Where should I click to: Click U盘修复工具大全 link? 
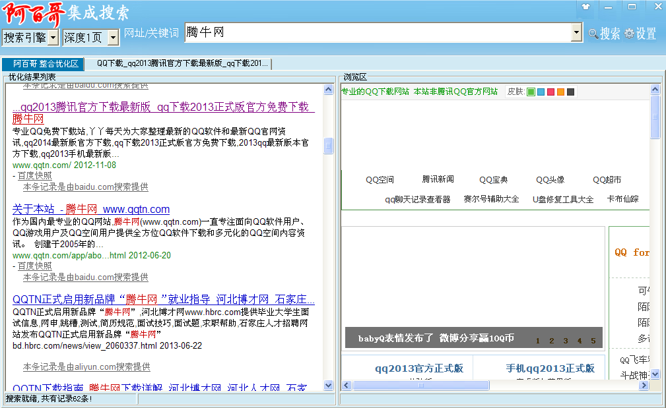563,199
